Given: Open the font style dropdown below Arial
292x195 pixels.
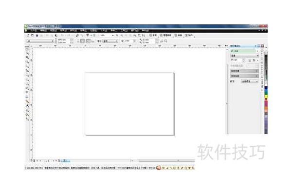Looking at the screenshot, I should point(244,56).
